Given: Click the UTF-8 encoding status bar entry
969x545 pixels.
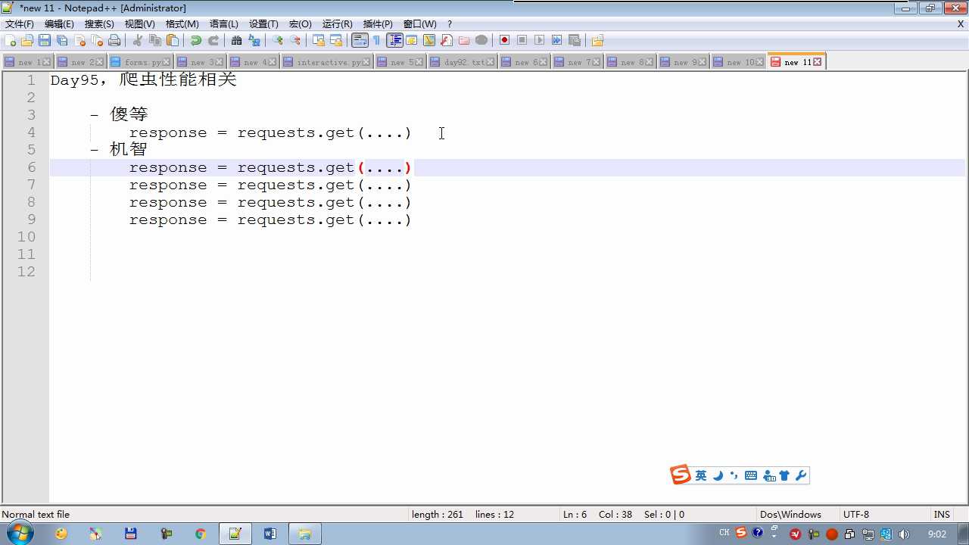Looking at the screenshot, I should (856, 514).
